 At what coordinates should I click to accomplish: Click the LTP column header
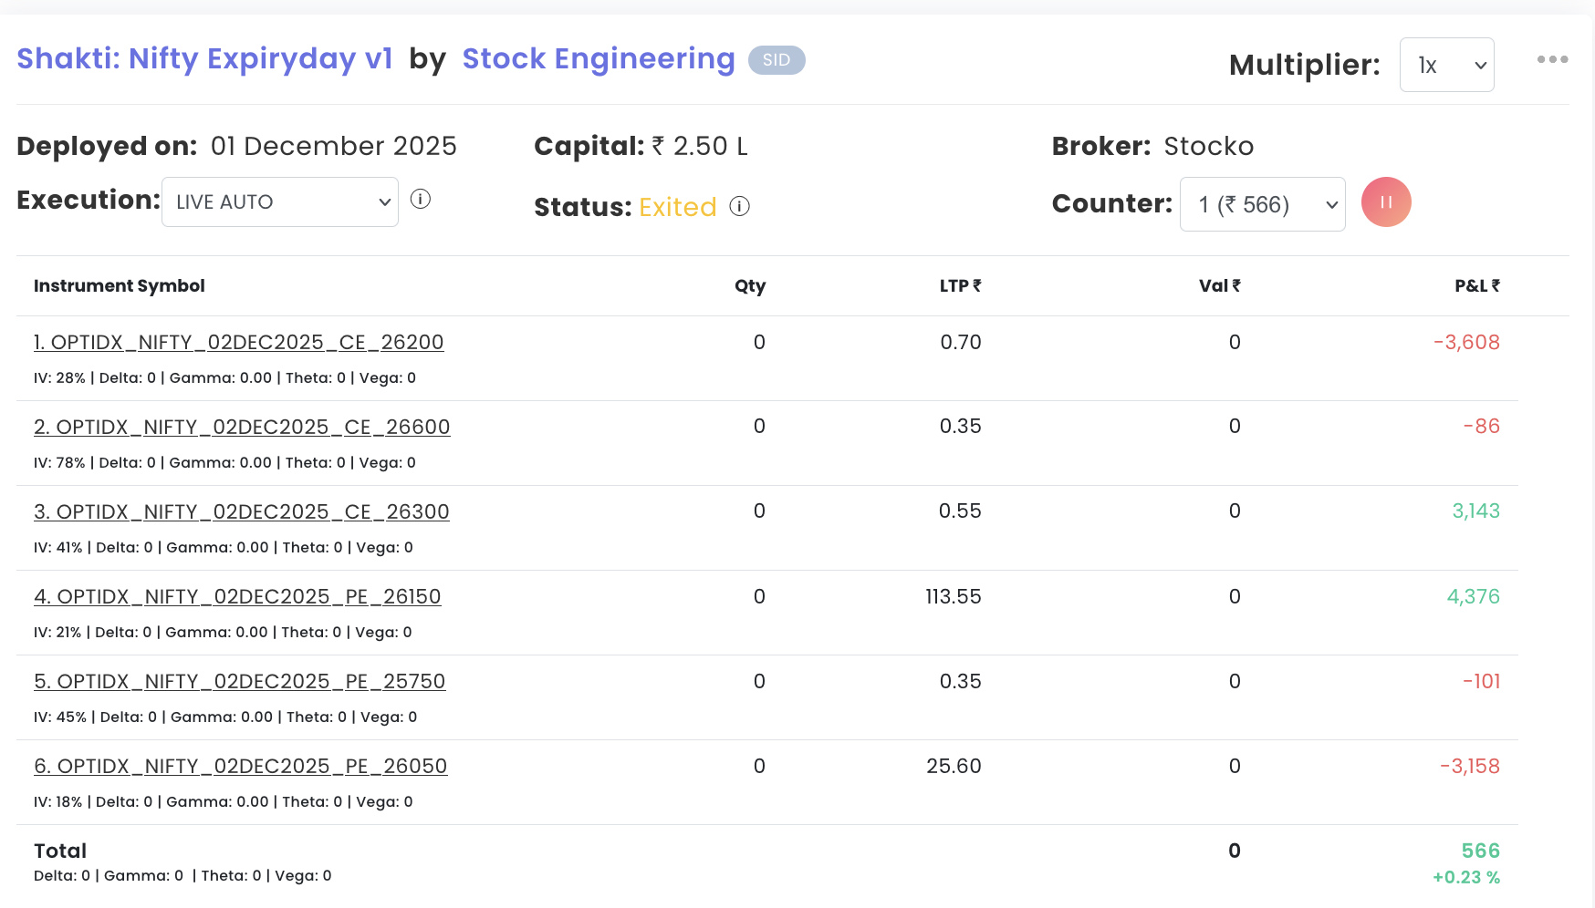click(x=960, y=286)
